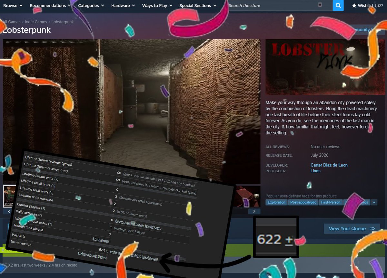Select the red-toned screenshot thumbnail
Screen dimensions: 387x278
(x=248, y=196)
